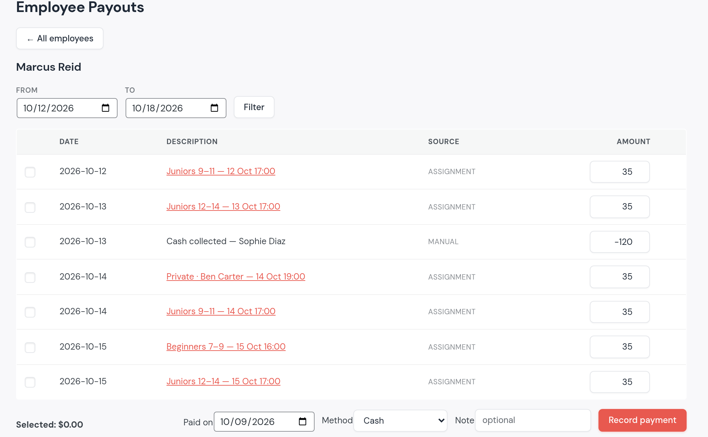
Task: Apply the date Filter button
Action: (254, 107)
